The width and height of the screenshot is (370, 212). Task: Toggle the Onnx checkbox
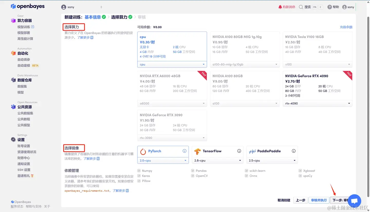[246, 176]
